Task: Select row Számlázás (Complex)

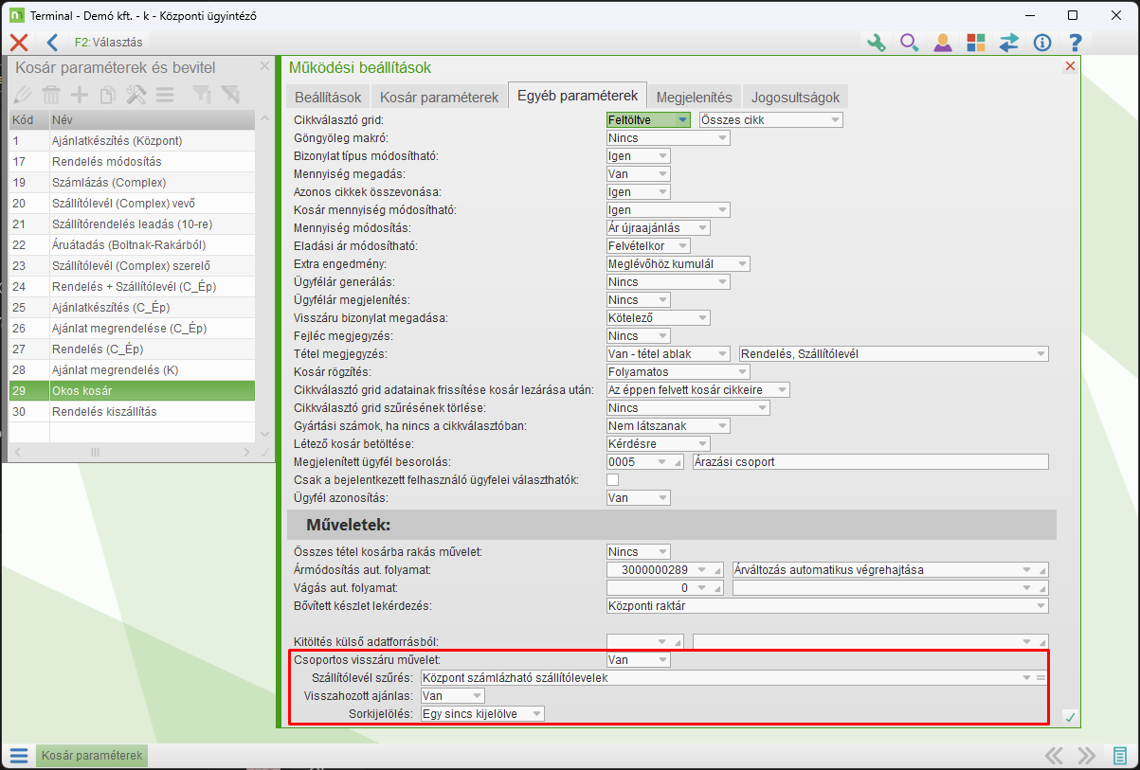Action: 132,182
